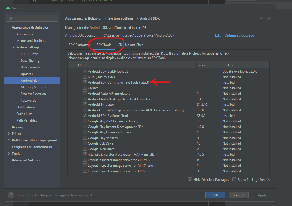Check Google Web Driver

[x=85, y=149]
